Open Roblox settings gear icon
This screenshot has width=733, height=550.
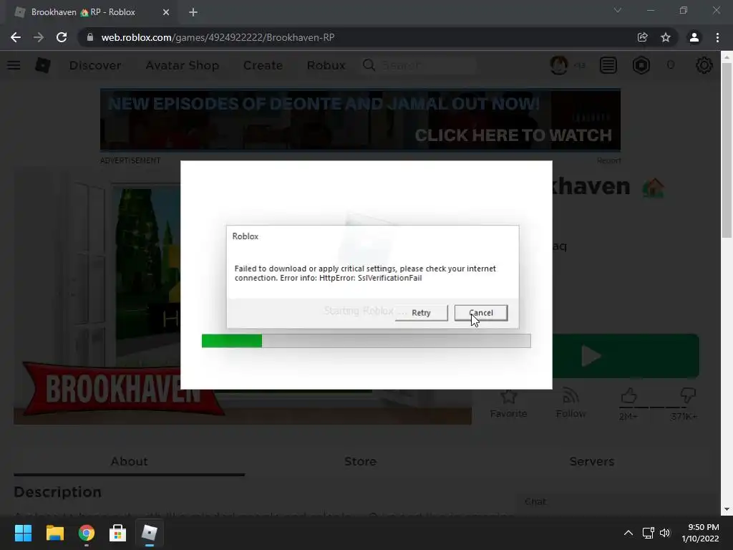click(x=704, y=65)
